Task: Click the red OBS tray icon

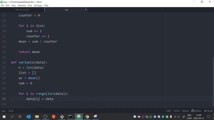Action: [x=143, y=117]
